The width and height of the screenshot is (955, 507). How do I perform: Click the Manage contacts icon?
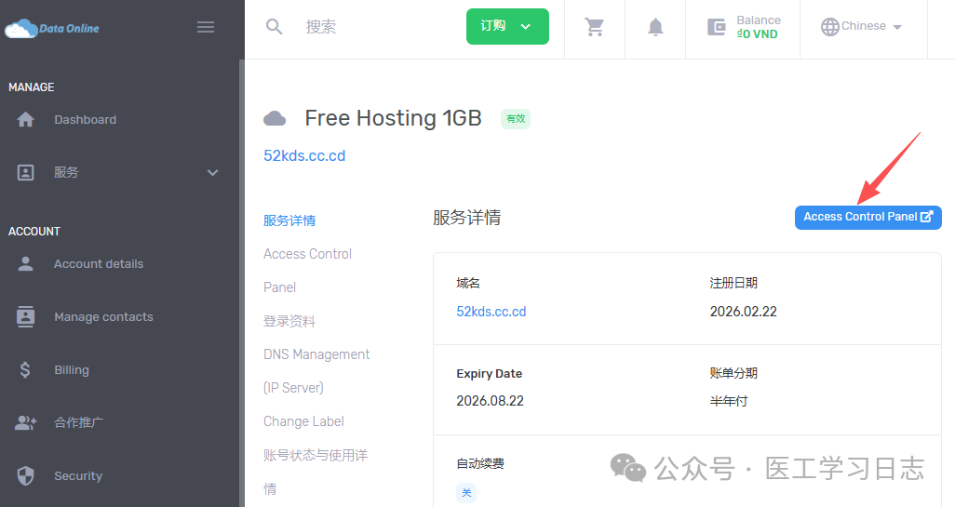pyautogui.click(x=25, y=316)
